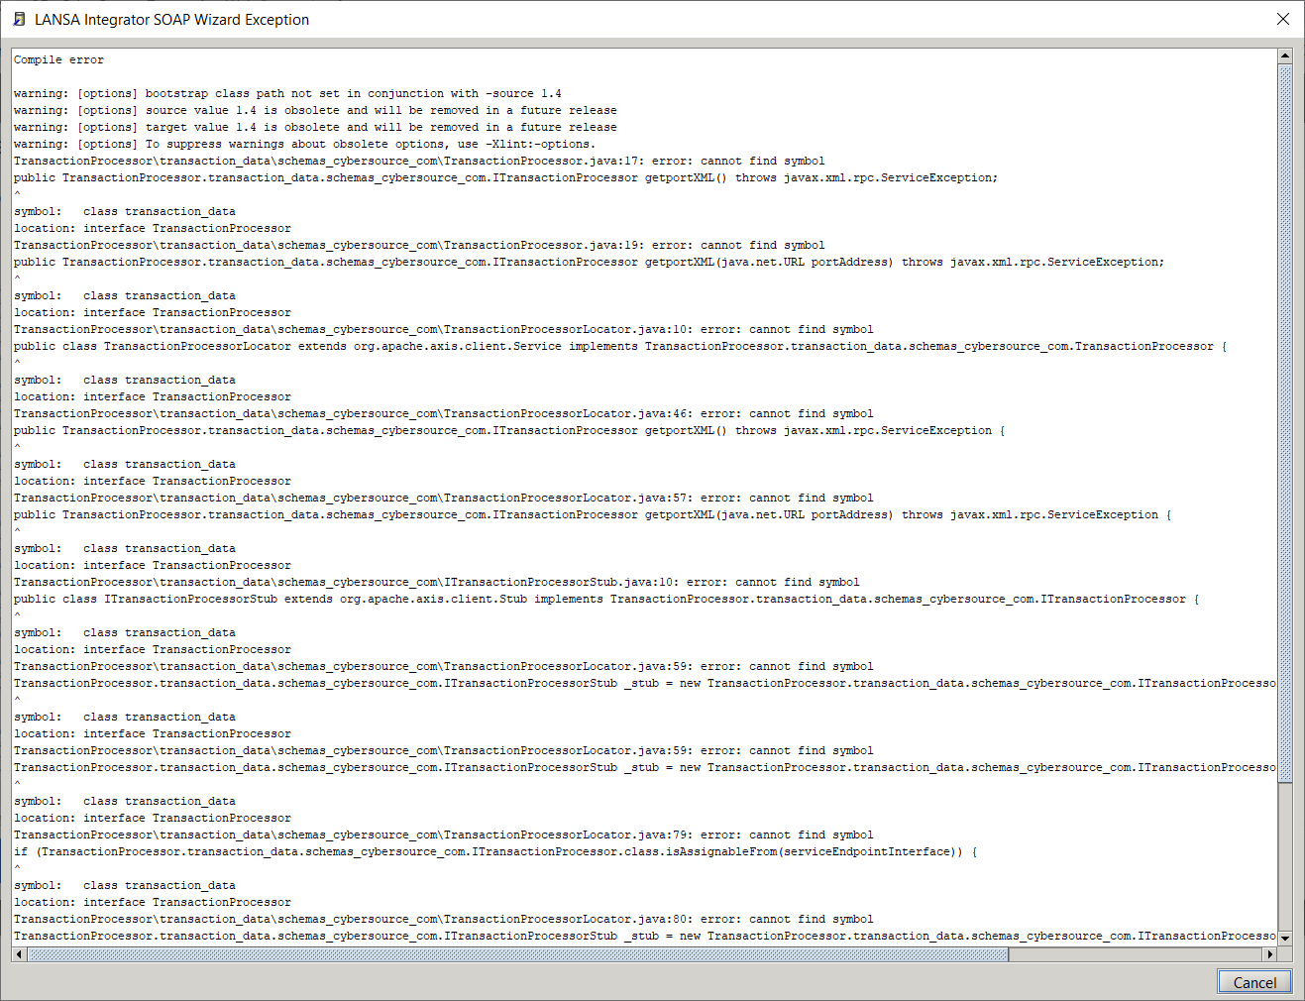Click the TransactionProcessorLocator.java:57 error line

click(x=444, y=498)
